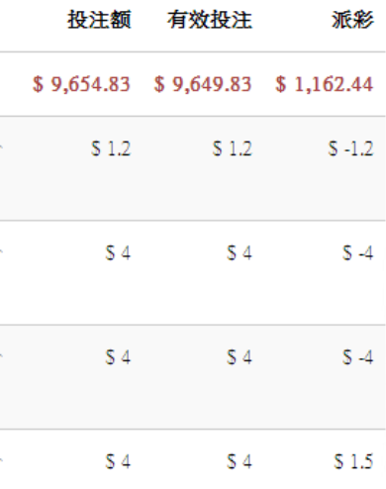Click last row $ 4 bet amount
The width and height of the screenshot is (386, 489).
[x=118, y=461]
